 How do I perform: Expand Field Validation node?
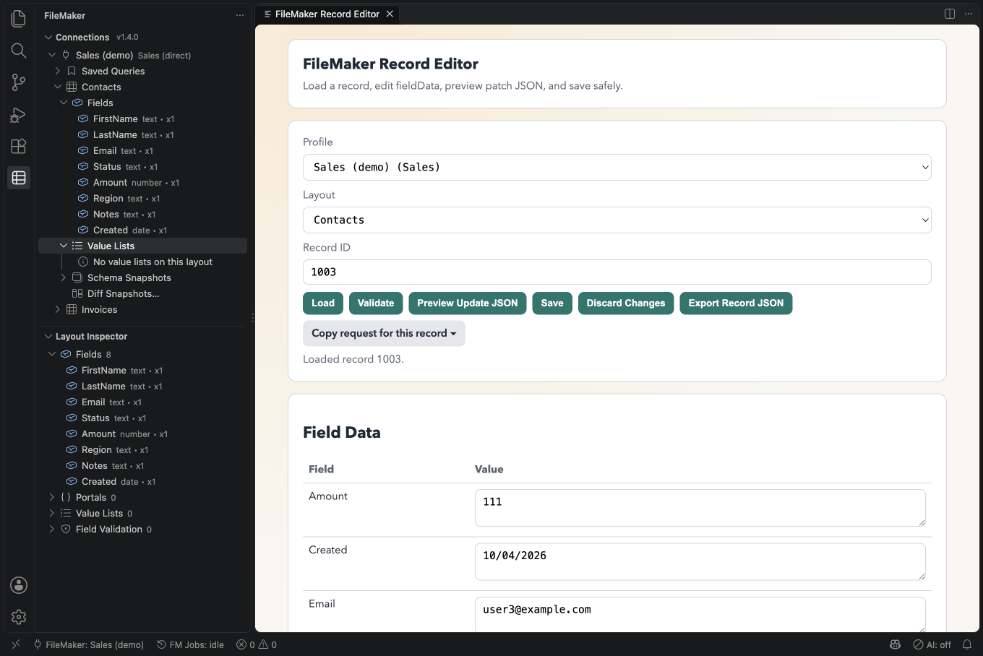coord(52,529)
